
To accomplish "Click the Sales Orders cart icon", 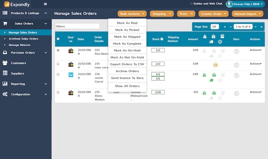I will point(5,24).
